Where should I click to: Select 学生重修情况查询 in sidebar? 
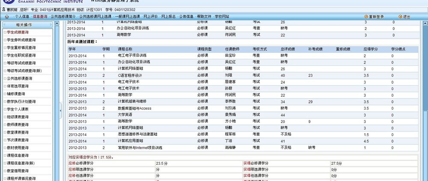[21, 48]
